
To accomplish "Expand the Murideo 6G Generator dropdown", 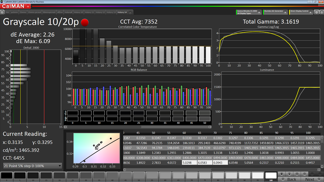I will coord(285,12).
